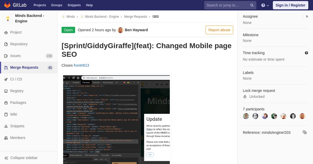Click the Unlocked padlock icon
Image resolution: width=313 pixels, height=164 pixels.
pyautogui.click(x=245, y=97)
